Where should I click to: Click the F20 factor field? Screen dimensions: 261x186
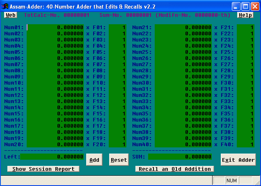pos(117,145)
